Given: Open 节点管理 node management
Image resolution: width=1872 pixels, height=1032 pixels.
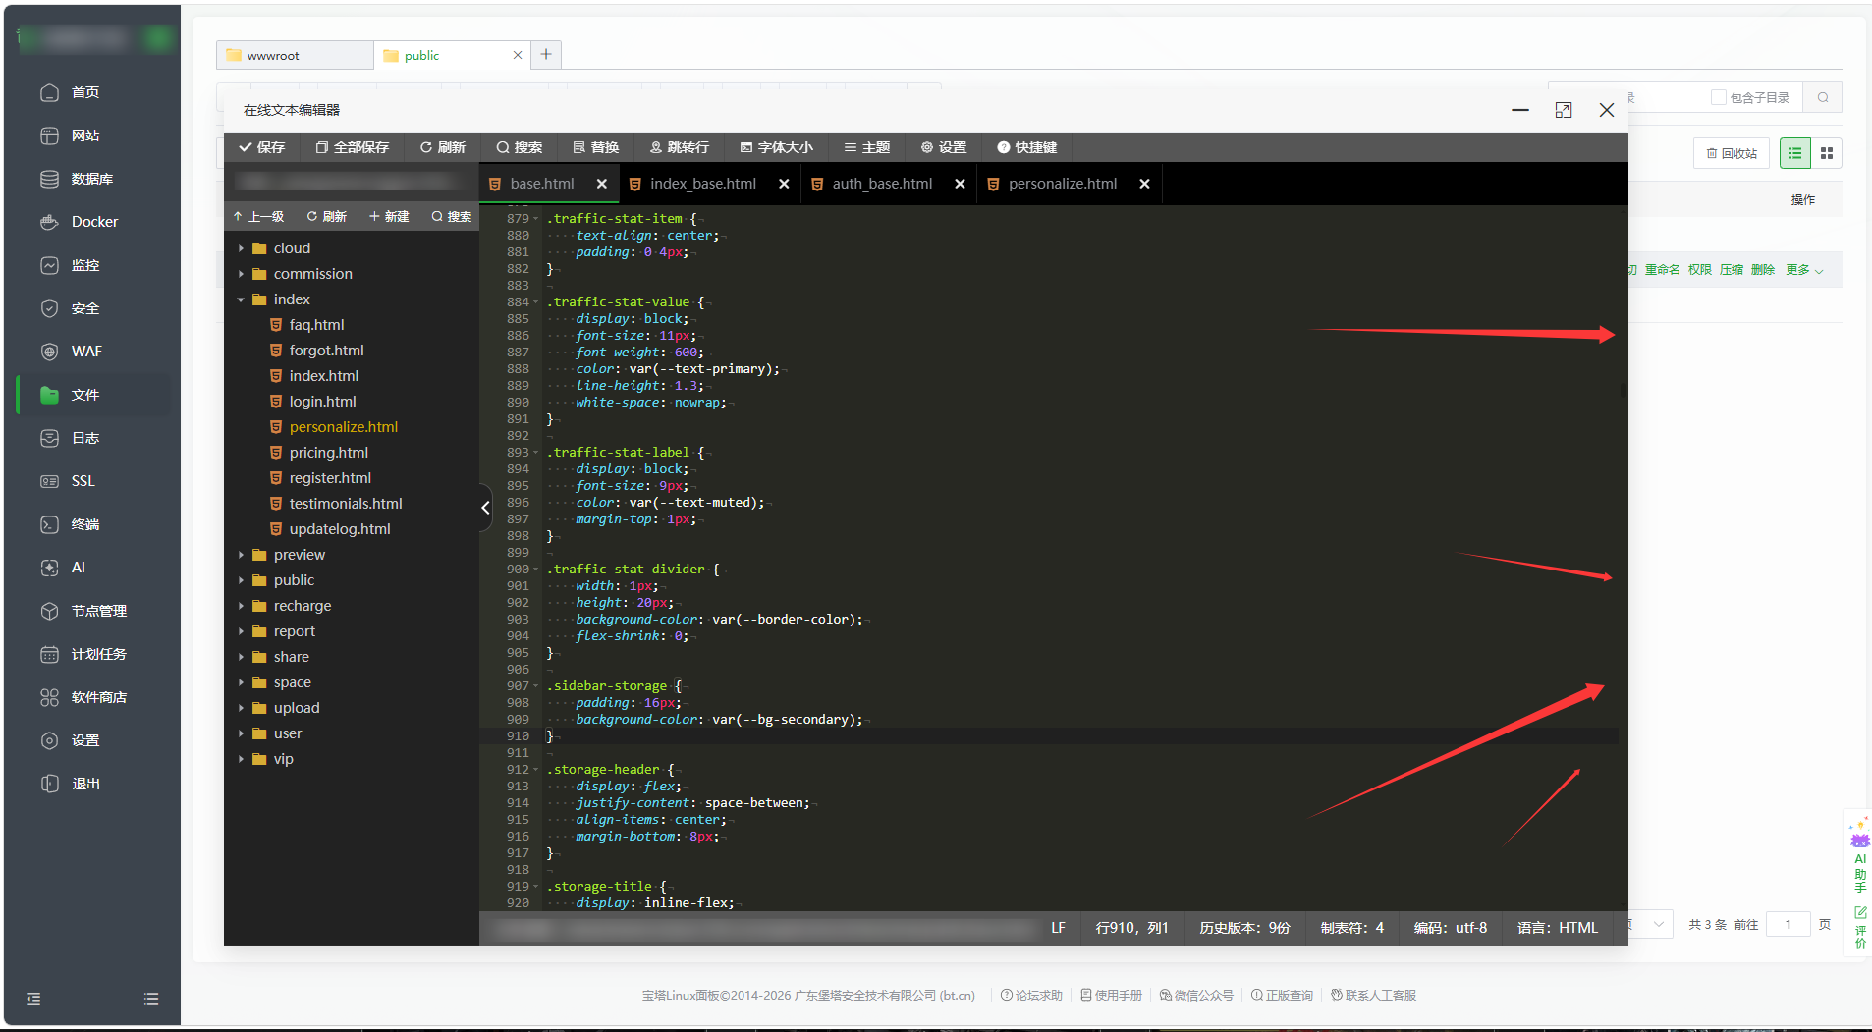Looking at the screenshot, I should coord(98,611).
